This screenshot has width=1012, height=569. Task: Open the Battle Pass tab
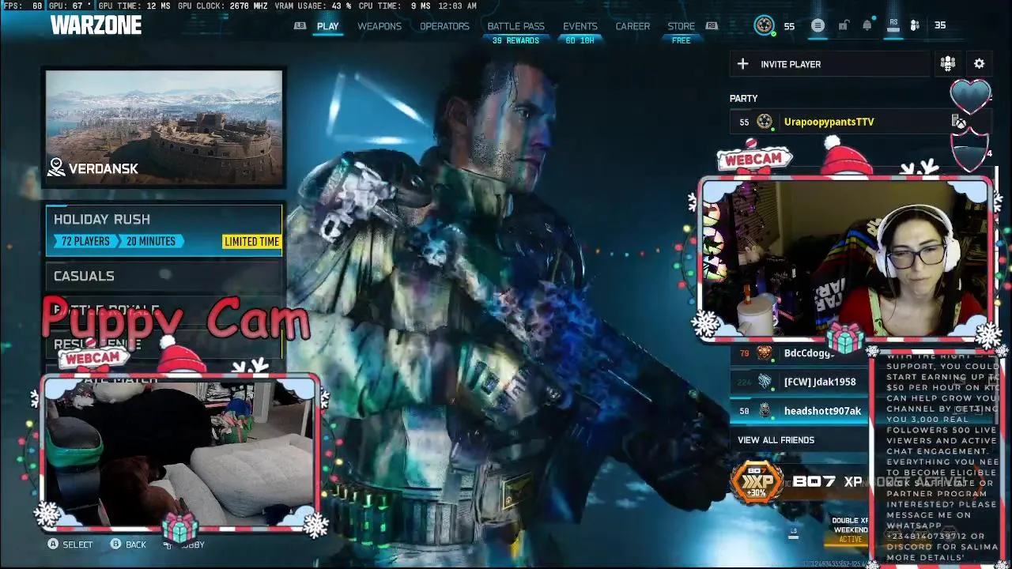click(515, 26)
